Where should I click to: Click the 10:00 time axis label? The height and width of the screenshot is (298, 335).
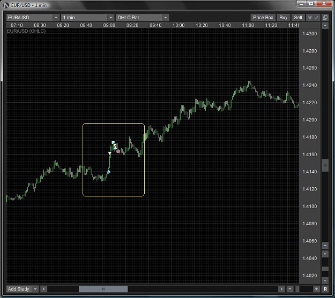point(178,25)
